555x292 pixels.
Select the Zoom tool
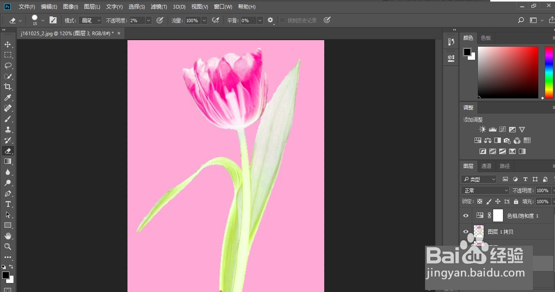(x=8, y=247)
